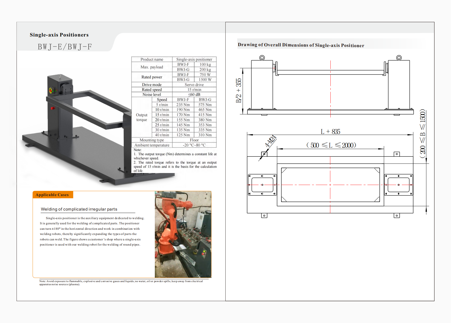The height and width of the screenshot is (323, 451).
Task: Select the 500 ≤ L ≤ 2000 range label
Action: pos(331,145)
